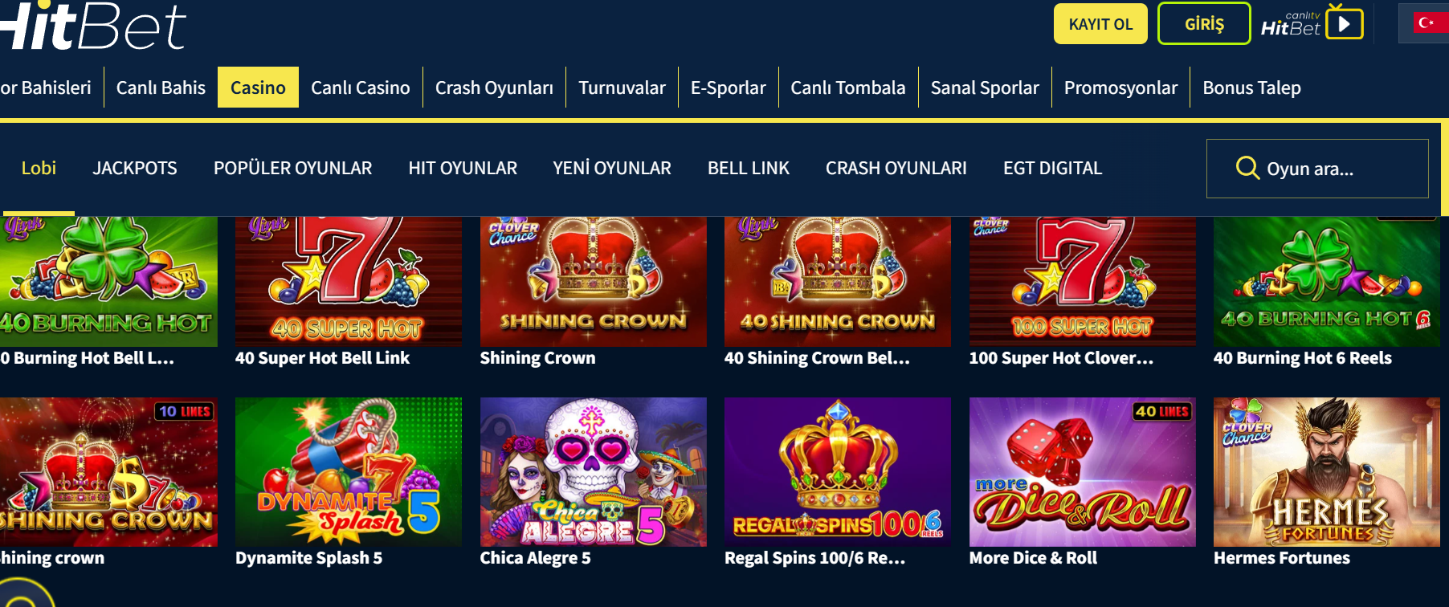Select the BELL LINK category tab
The width and height of the screenshot is (1449, 607).
coord(749,168)
